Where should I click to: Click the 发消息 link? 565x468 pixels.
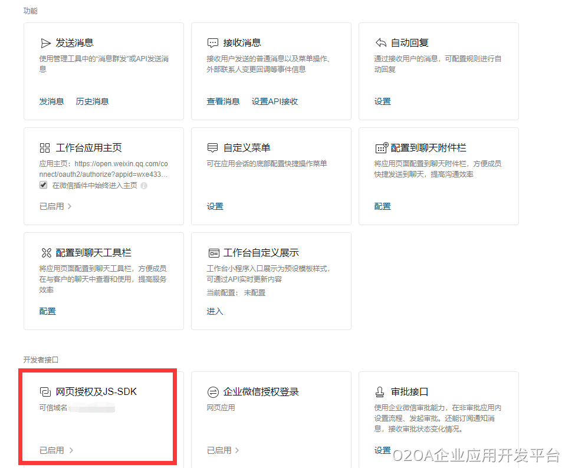[x=51, y=101]
